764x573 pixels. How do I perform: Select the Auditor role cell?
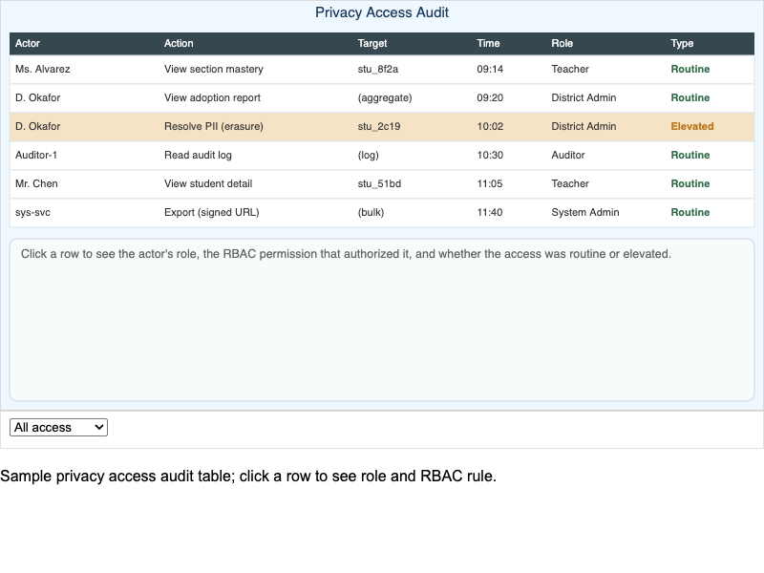(x=567, y=155)
